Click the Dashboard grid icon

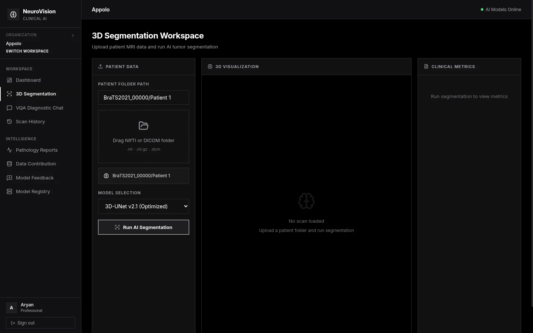[x=10, y=80]
